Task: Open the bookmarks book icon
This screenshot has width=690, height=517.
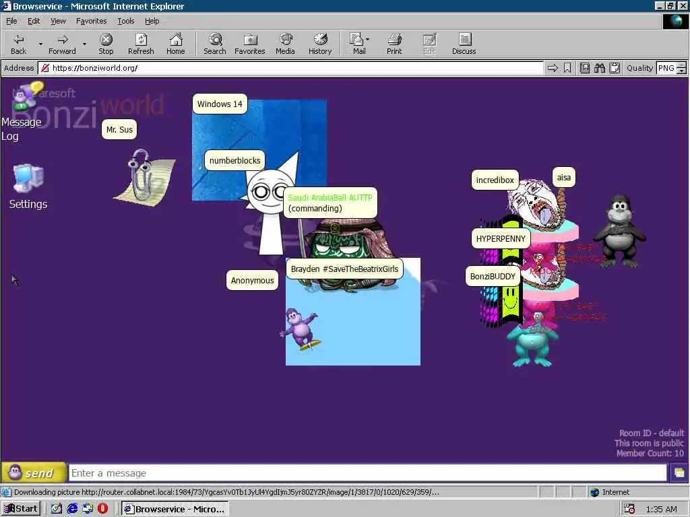Action: [x=584, y=68]
